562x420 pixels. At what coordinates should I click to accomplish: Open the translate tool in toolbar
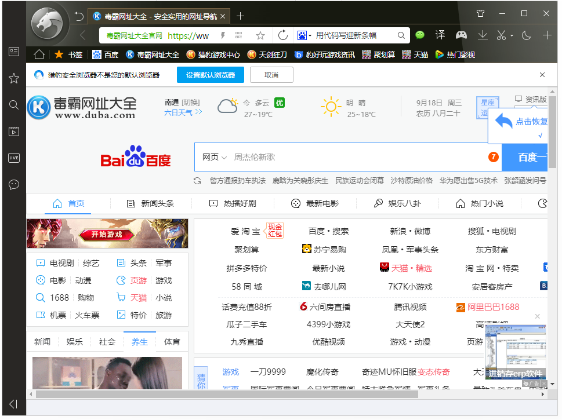(x=440, y=35)
